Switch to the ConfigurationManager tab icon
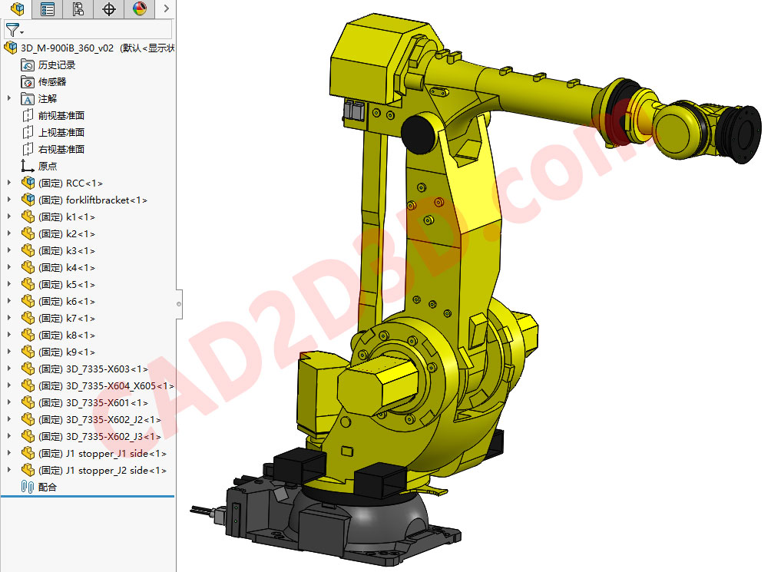 (78, 9)
